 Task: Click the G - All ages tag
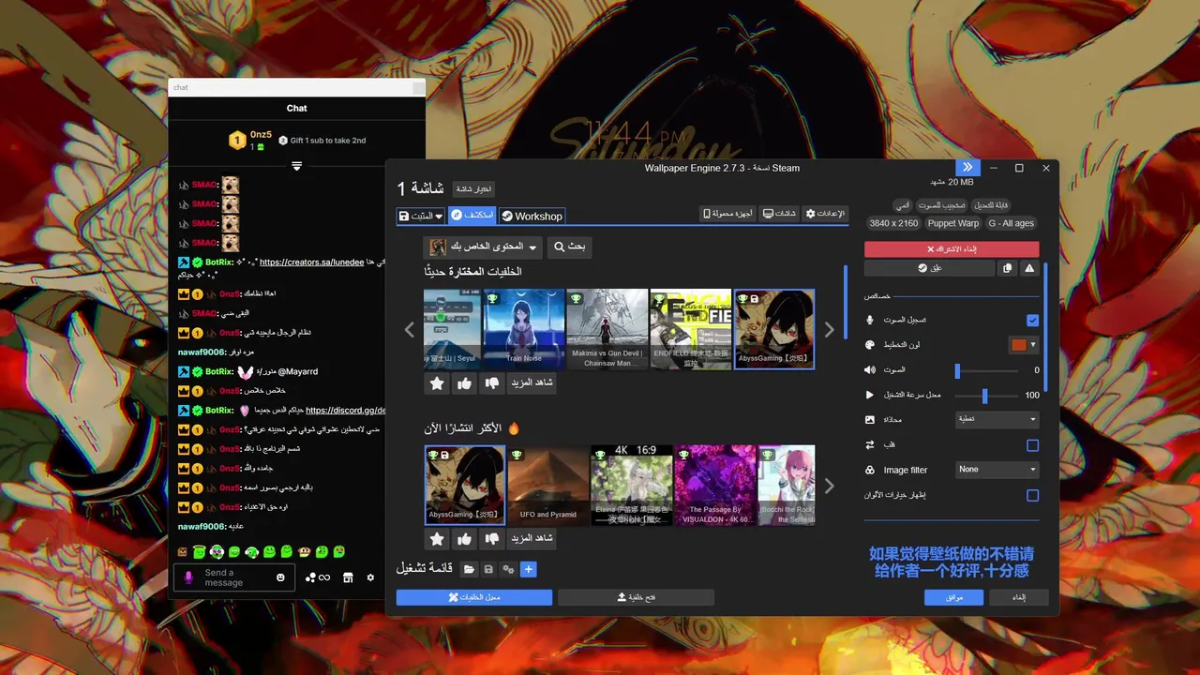(x=1011, y=223)
